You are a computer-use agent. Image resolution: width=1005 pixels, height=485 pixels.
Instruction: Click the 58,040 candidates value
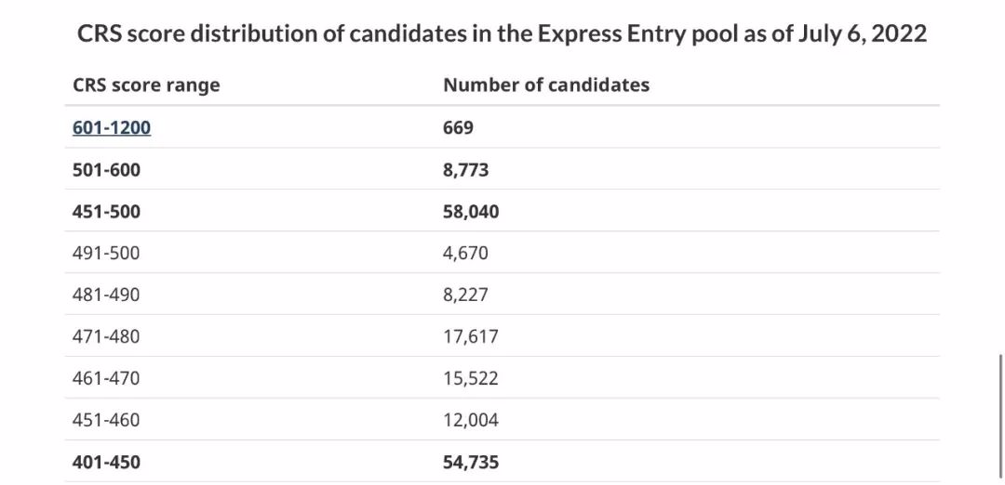[x=471, y=211]
